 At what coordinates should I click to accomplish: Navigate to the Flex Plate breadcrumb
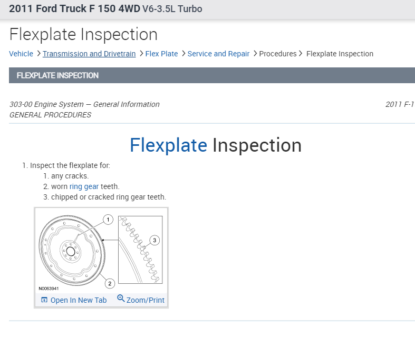pos(161,54)
